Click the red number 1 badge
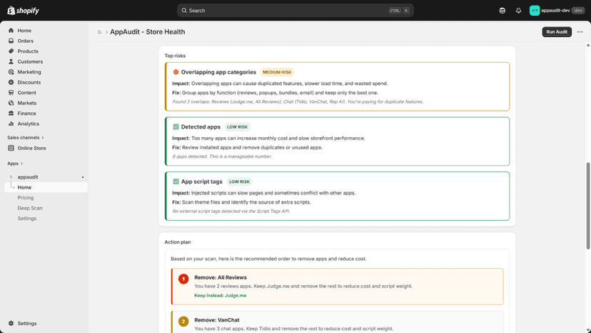The width and height of the screenshot is (591, 333). click(x=183, y=279)
